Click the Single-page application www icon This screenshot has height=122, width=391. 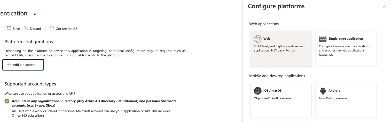(x=323, y=39)
